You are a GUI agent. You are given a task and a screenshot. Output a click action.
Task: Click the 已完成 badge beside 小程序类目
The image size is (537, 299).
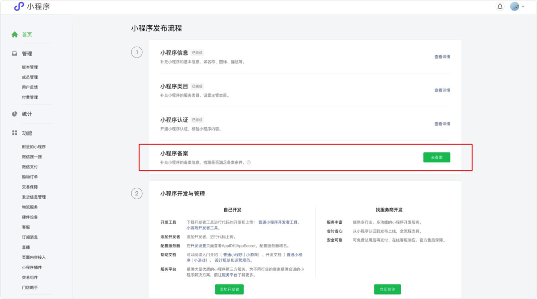coord(197,86)
